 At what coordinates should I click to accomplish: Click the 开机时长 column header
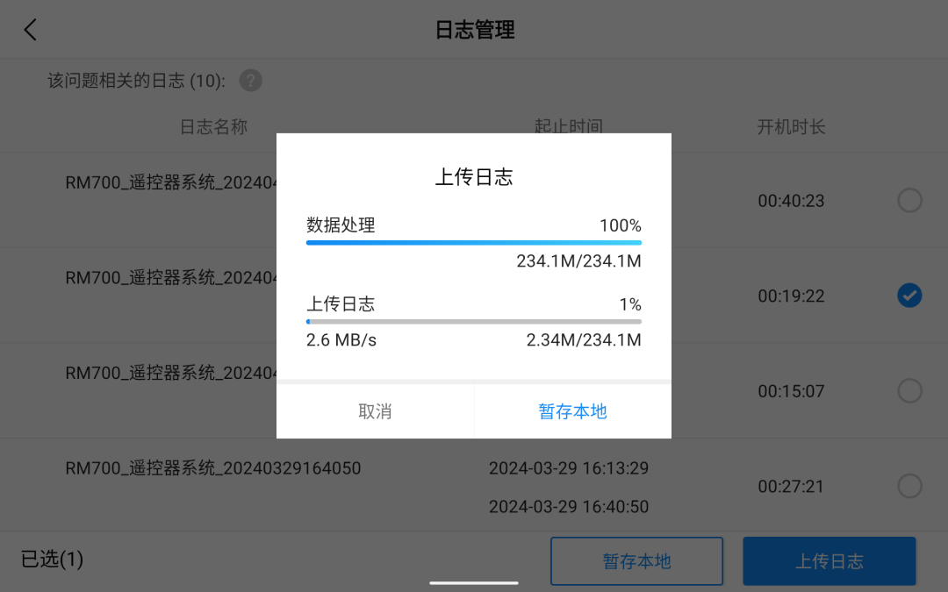(x=791, y=127)
